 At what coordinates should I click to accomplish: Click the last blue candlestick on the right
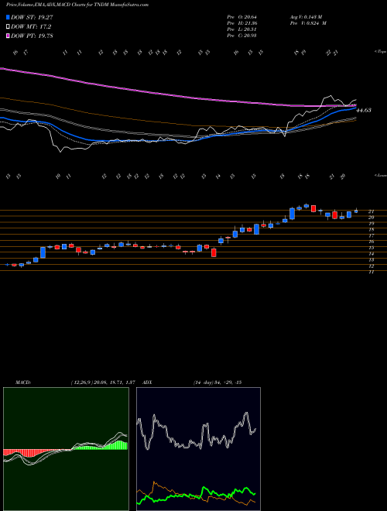[356, 211]
